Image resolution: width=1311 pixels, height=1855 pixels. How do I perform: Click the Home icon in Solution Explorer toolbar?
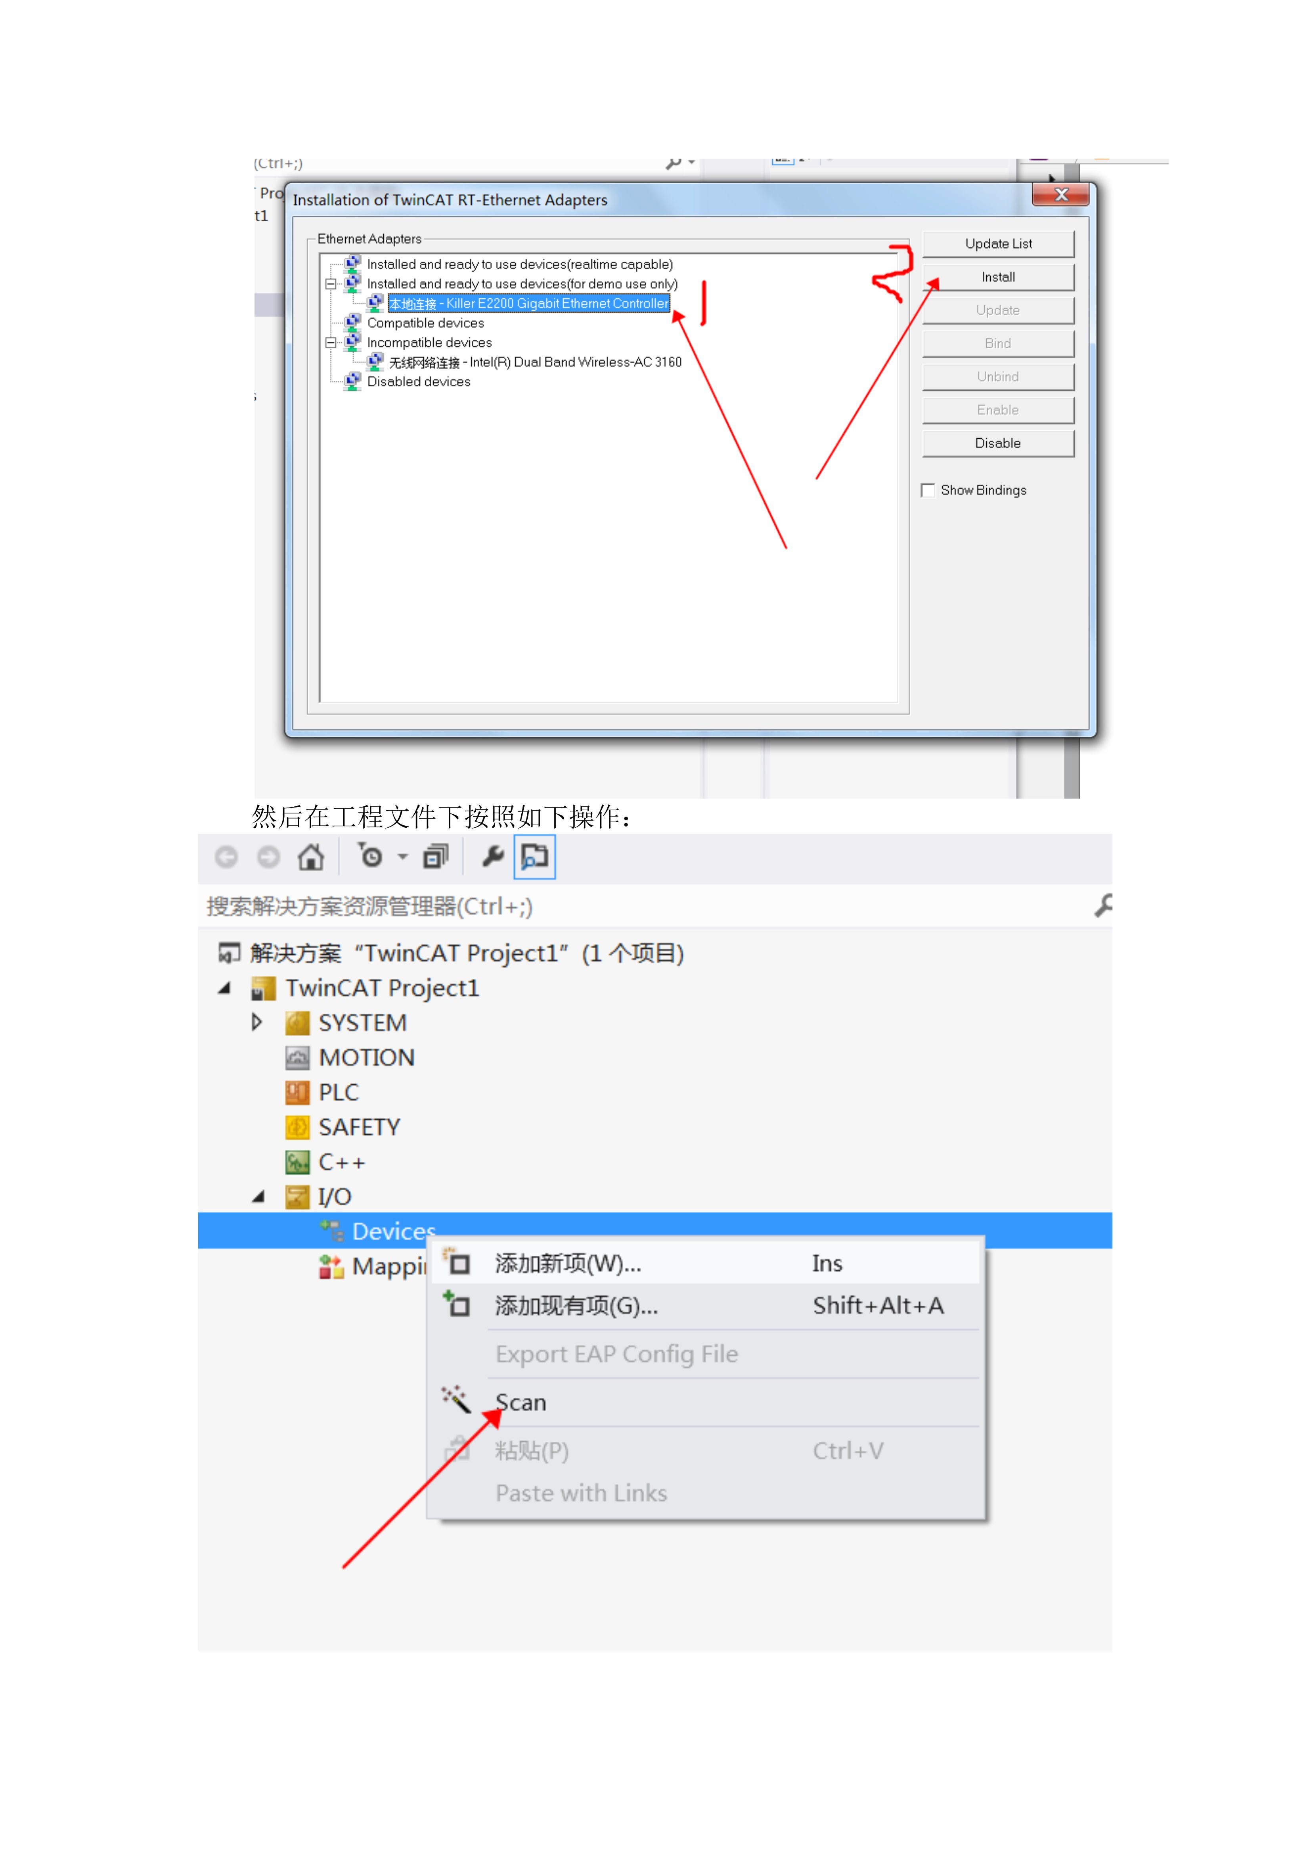pos(311,856)
